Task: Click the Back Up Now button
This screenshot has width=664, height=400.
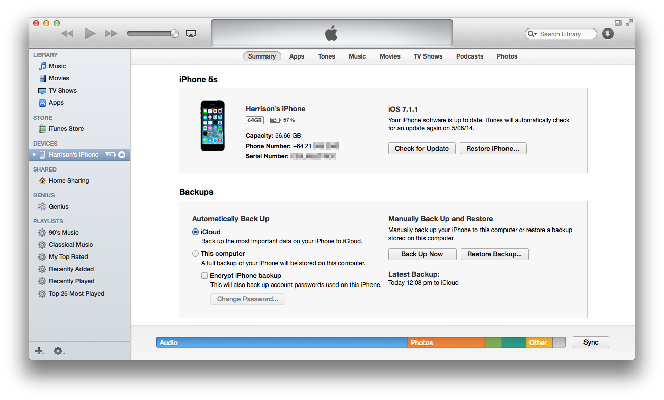Action: click(x=421, y=254)
